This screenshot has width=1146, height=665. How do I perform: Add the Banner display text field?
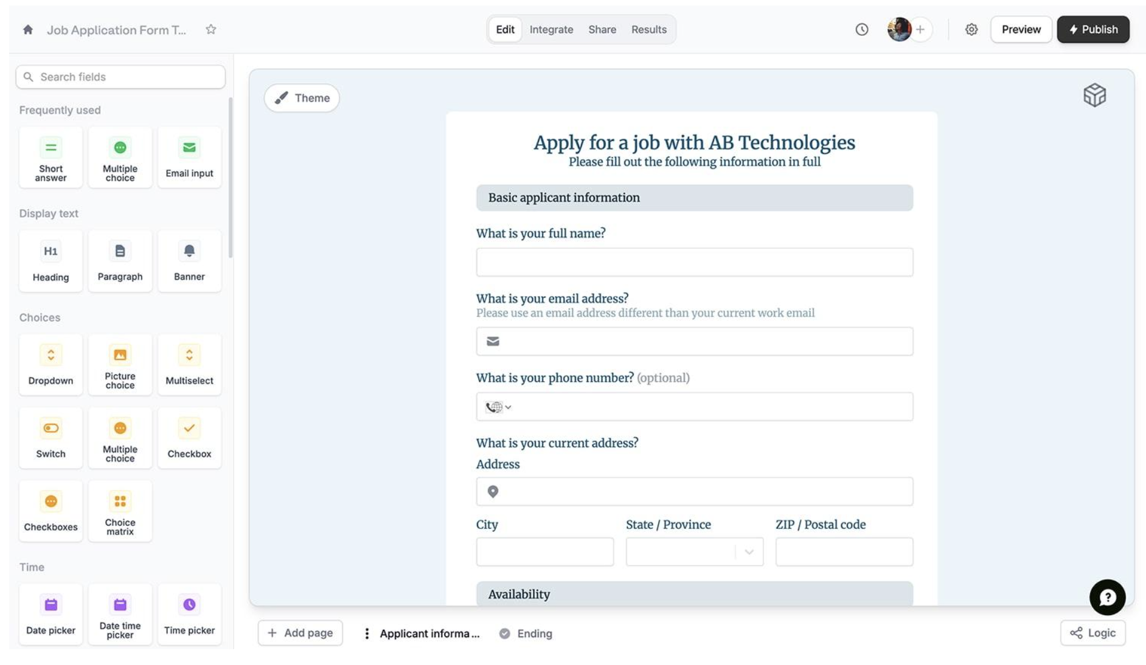[189, 261]
